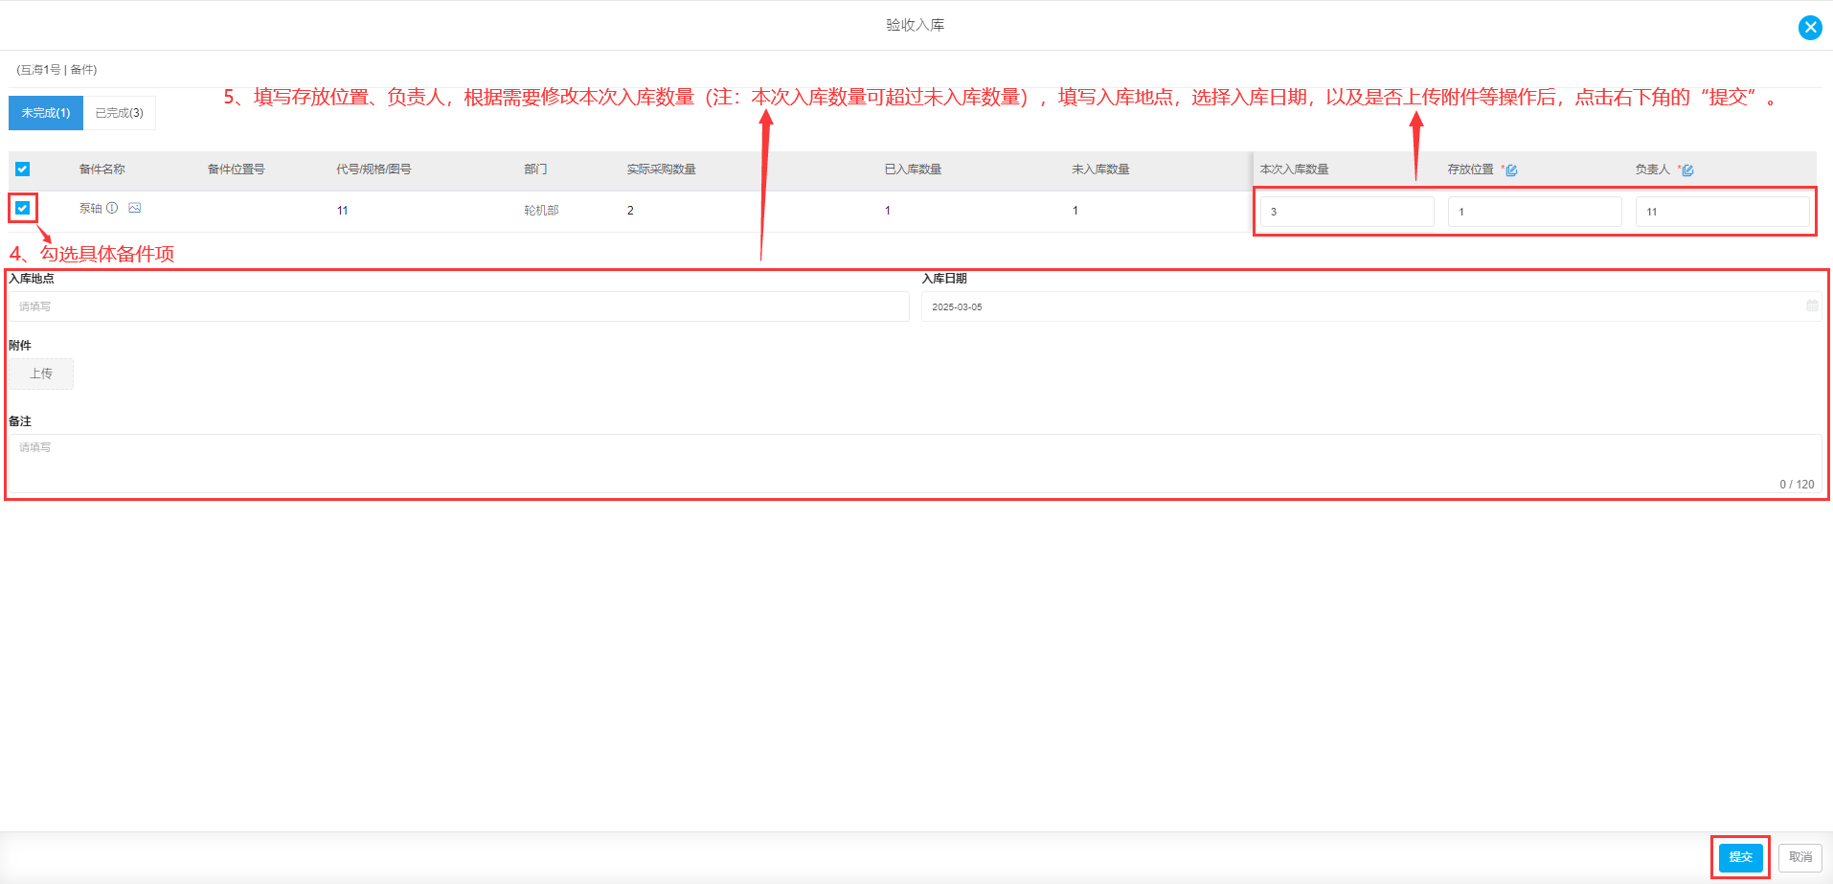The width and height of the screenshot is (1833, 884).
Task: Click the 代号 value 11 cell
Action: click(342, 211)
